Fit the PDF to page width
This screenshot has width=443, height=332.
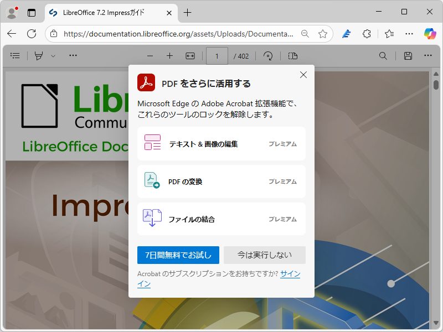click(x=189, y=55)
